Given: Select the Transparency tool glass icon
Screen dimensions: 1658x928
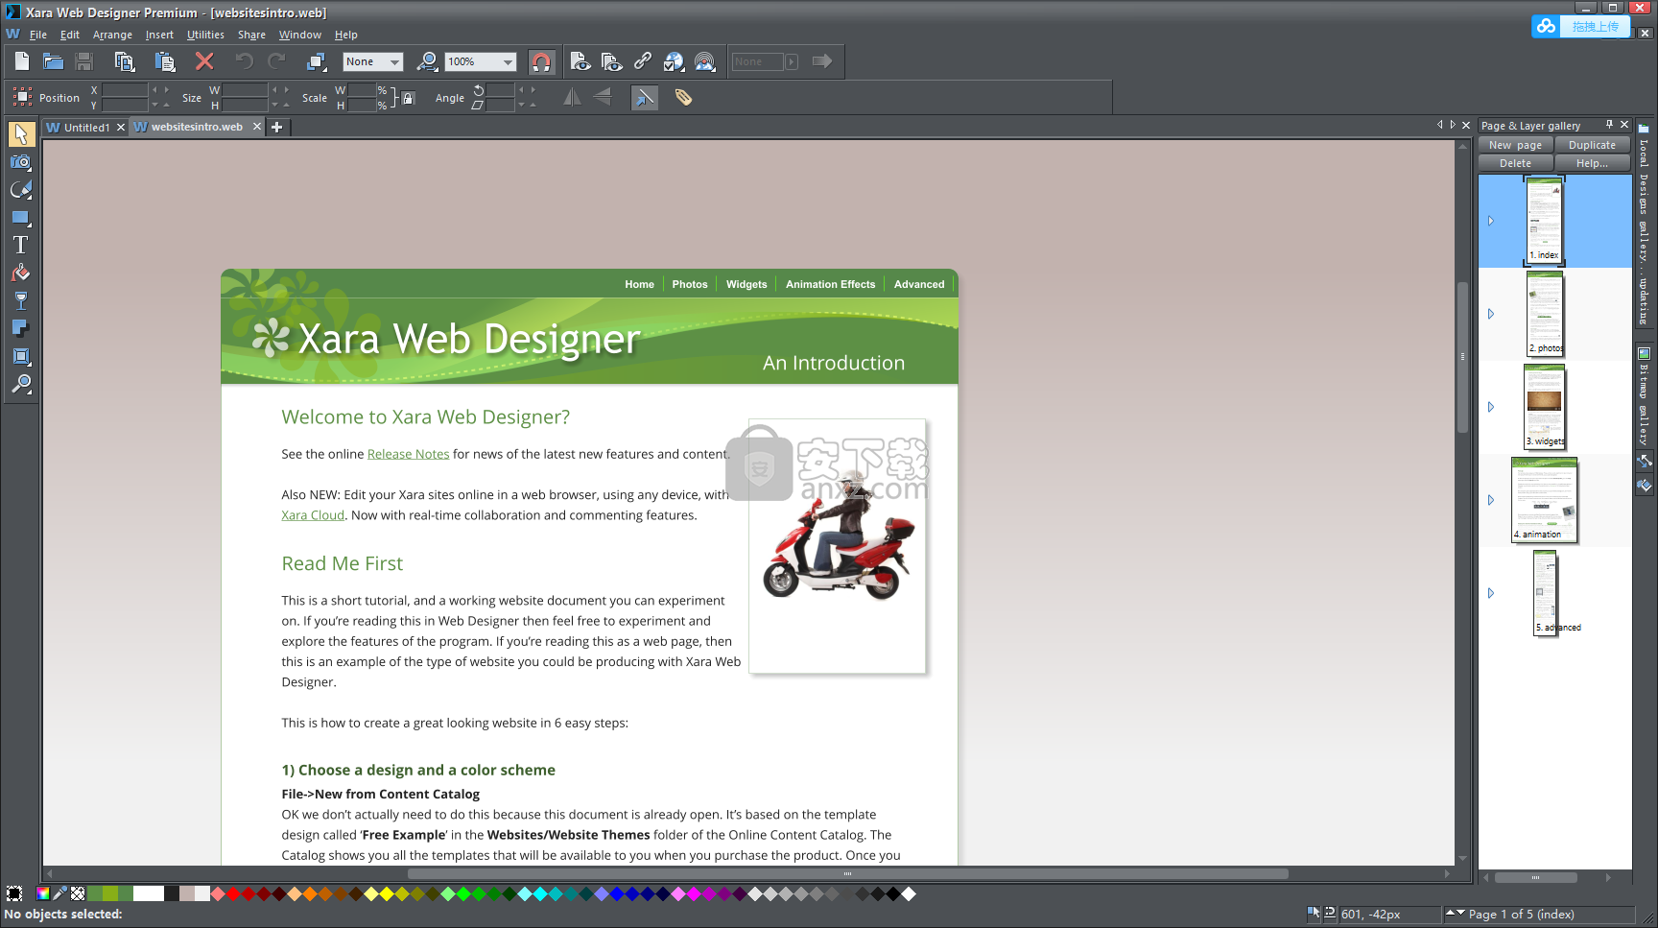Looking at the screenshot, I should pyautogui.click(x=20, y=301).
